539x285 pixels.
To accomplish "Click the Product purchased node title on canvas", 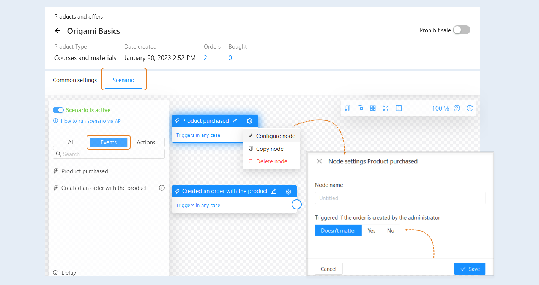I will click(205, 121).
